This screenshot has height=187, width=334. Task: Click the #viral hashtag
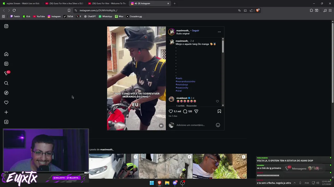[178, 91]
